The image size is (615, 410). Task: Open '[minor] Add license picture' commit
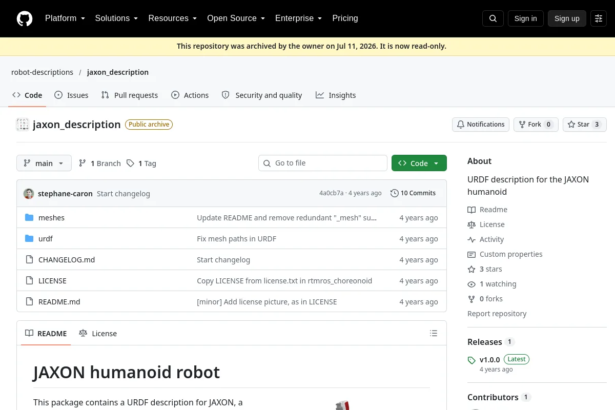point(267,302)
